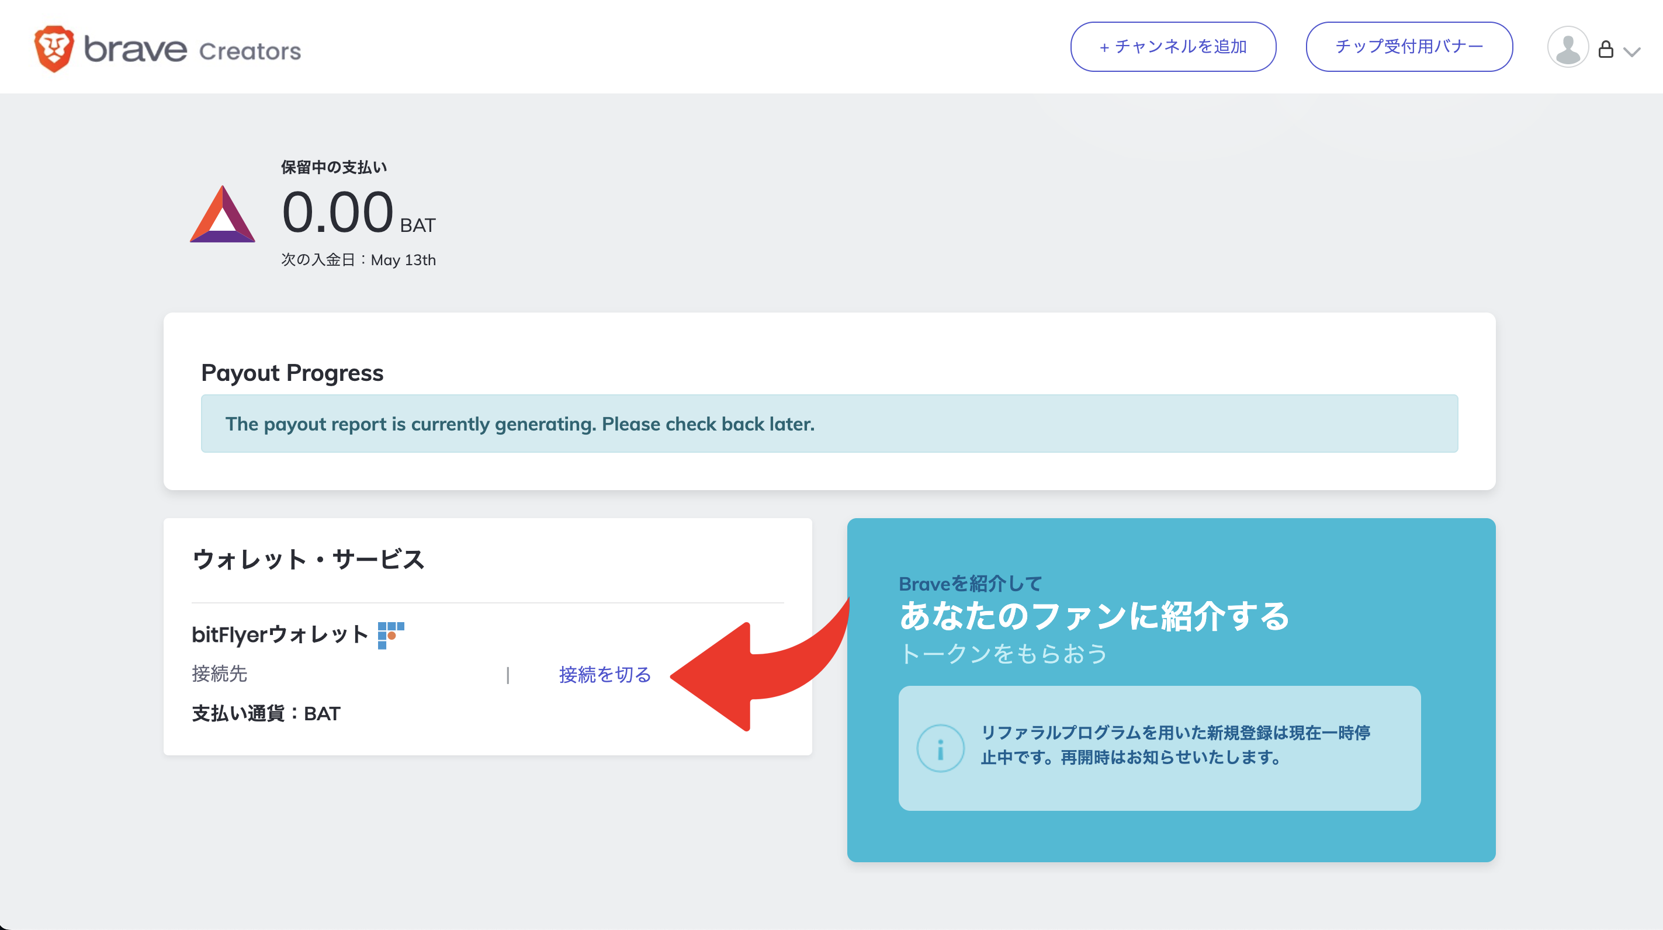Add a channel with チャンネルを追加 button

(x=1173, y=47)
